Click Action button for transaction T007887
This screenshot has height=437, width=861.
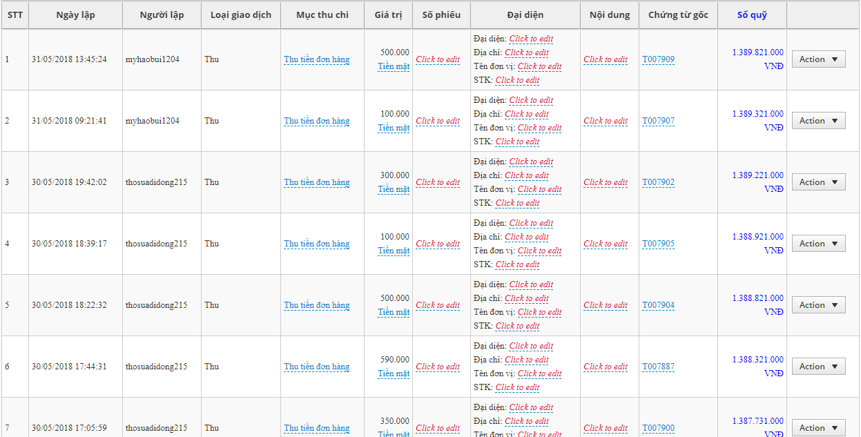pyautogui.click(x=818, y=367)
